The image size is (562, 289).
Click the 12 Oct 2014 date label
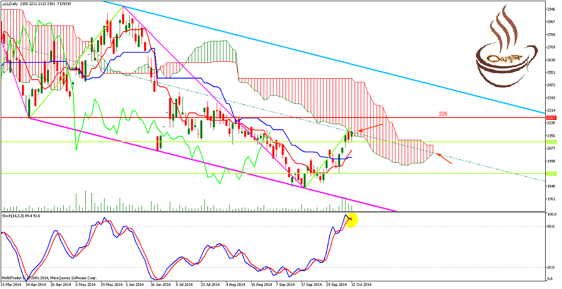click(x=361, y=284)
